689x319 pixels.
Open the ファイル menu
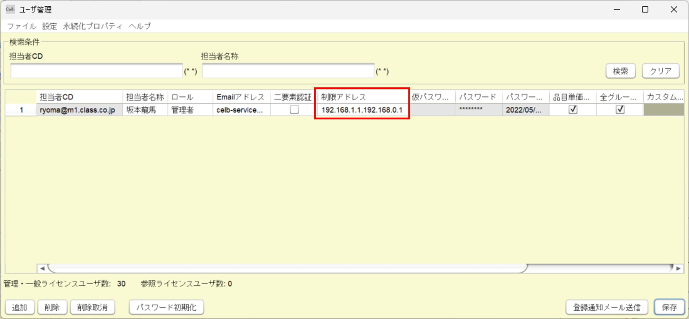[22, 26]
